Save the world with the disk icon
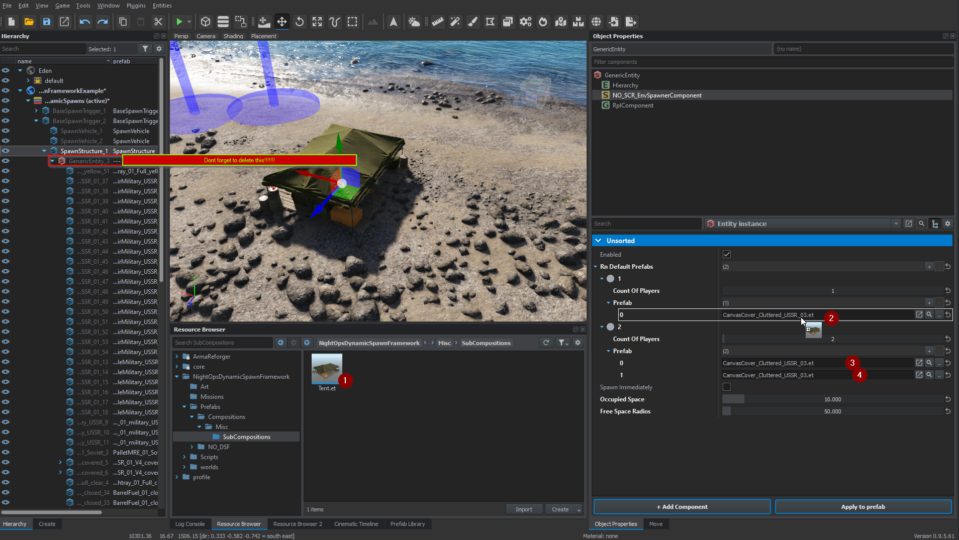 tap(47, 22)
